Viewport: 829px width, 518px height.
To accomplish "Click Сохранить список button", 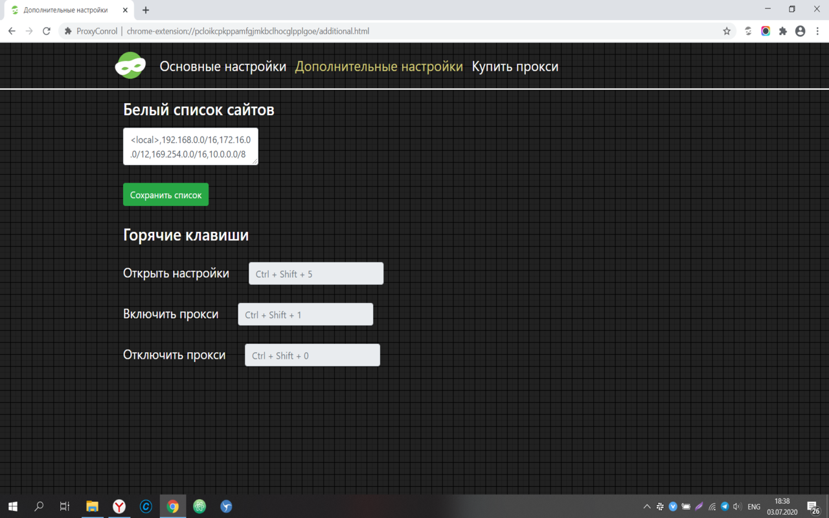I will click(x=166, y=195).
